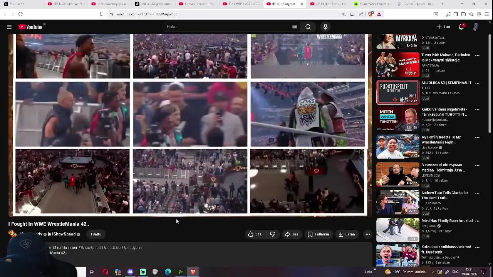
Task: Bookmark this page in address bar
Action: 102,14
